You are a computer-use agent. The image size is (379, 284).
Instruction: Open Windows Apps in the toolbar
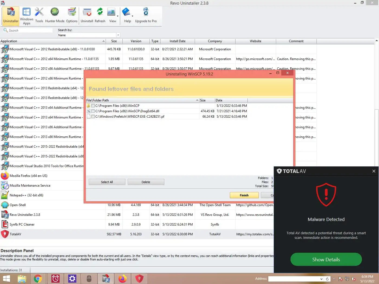[27, 16]
